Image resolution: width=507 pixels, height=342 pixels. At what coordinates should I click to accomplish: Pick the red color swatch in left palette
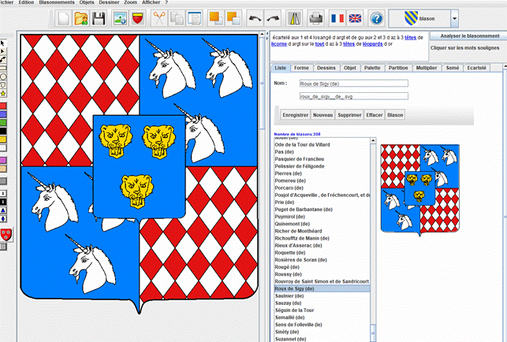click(4, 105)
